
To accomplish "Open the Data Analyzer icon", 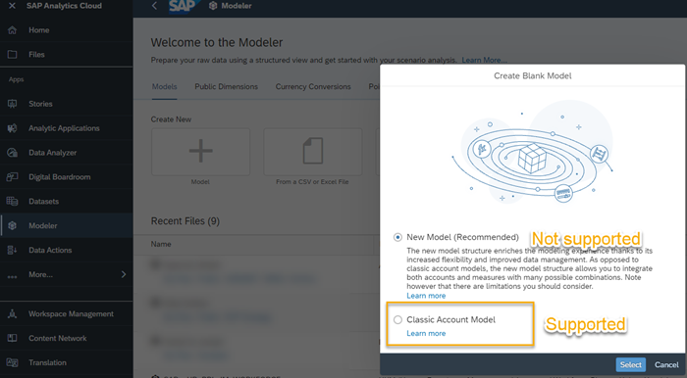I will (x=12, y=153).
